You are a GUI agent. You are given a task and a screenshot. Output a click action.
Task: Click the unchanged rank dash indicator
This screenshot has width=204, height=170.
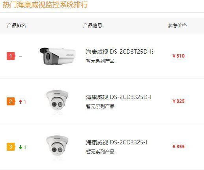pos(21,56)
